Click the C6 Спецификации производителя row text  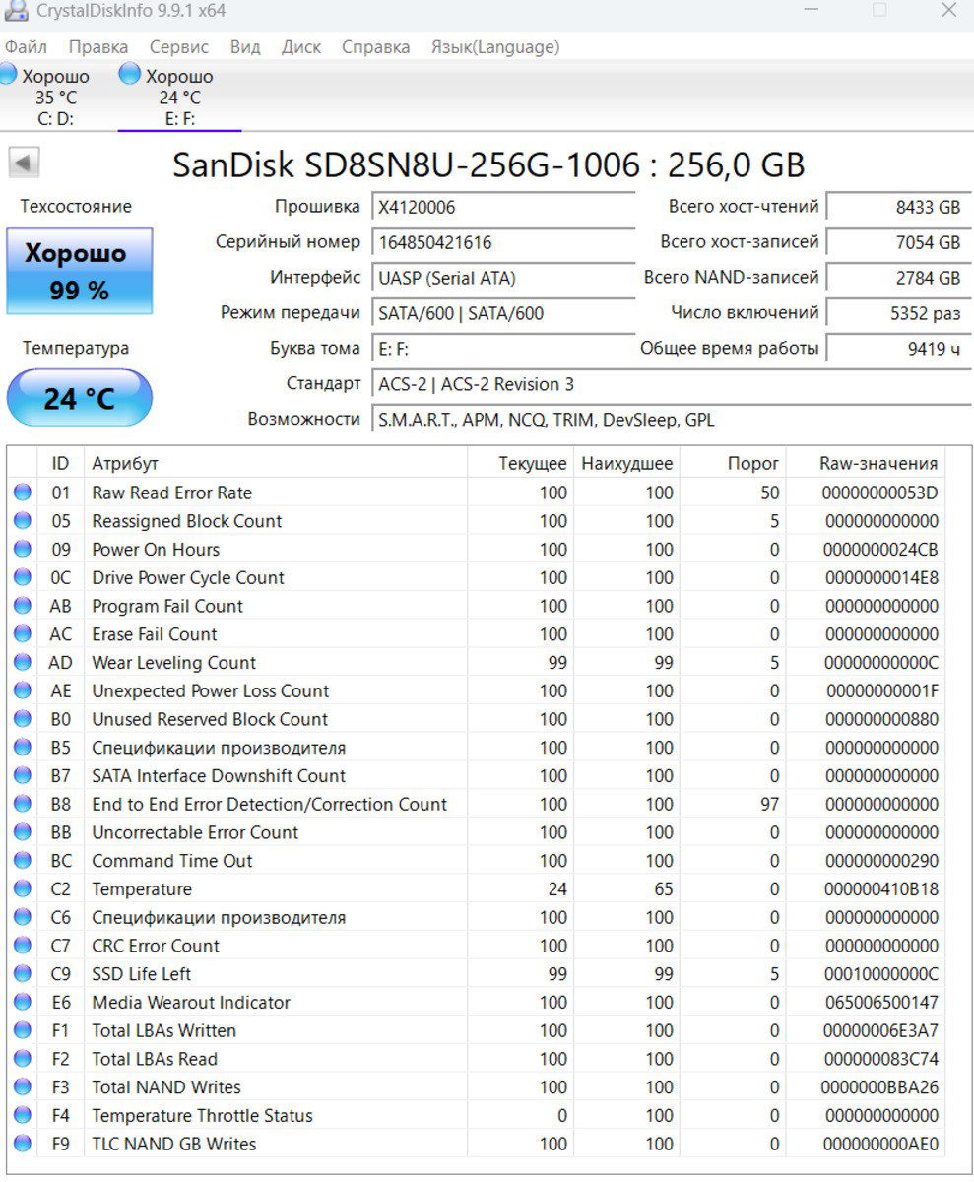point(219,918)
